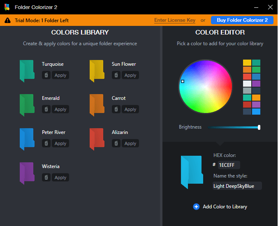Click the Carrot folder icon
Image resolution: width=278 pixels, height=226 pixels.
pyautogui.click(x=97, y=105)
